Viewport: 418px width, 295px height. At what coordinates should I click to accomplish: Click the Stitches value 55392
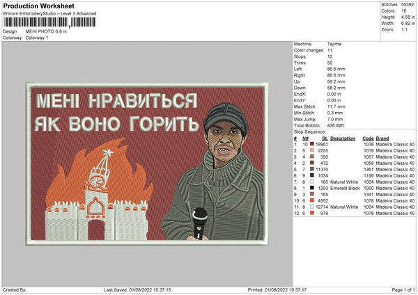[x=408, y=5]
